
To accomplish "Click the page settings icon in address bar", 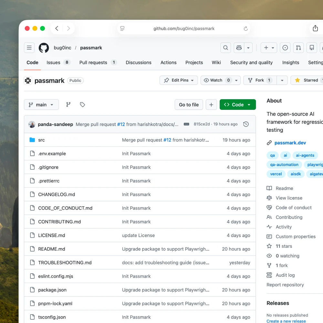I will pos(122,28).
